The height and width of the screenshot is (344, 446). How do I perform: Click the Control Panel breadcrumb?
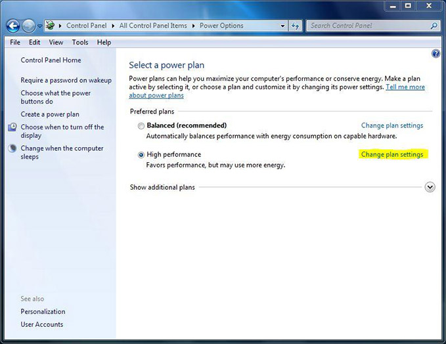87,26
